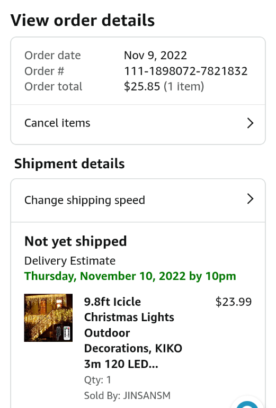276x408 pixels.
Task: Open the Cancel items option
Action: (138, 123)
